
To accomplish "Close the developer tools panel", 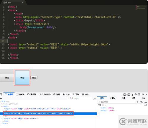I will (x=146, y=95).
